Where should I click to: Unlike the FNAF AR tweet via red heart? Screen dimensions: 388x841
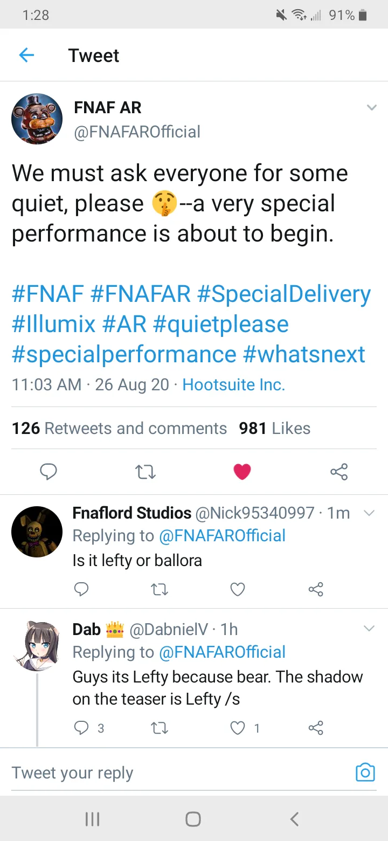pyautogui.click(x=242, y=472)
